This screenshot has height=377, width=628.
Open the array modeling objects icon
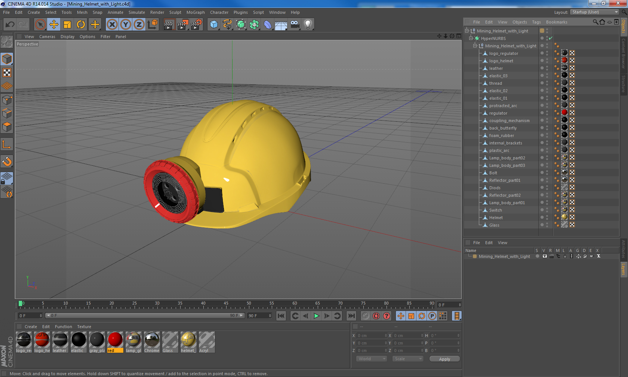point(254,25)
